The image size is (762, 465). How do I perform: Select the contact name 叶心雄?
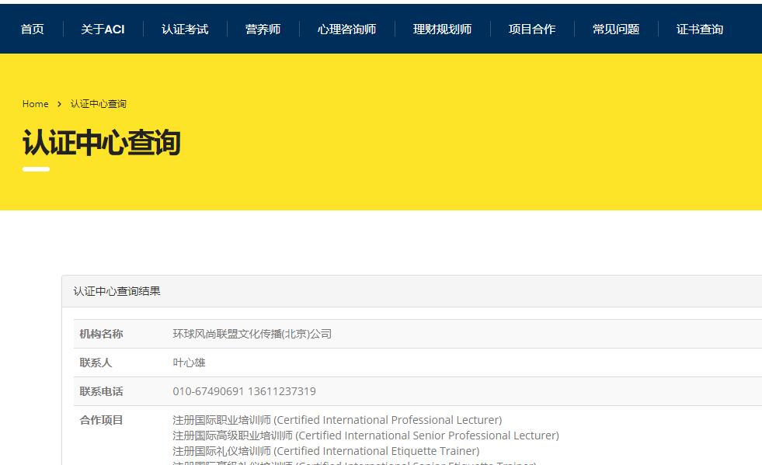point(189,363)
